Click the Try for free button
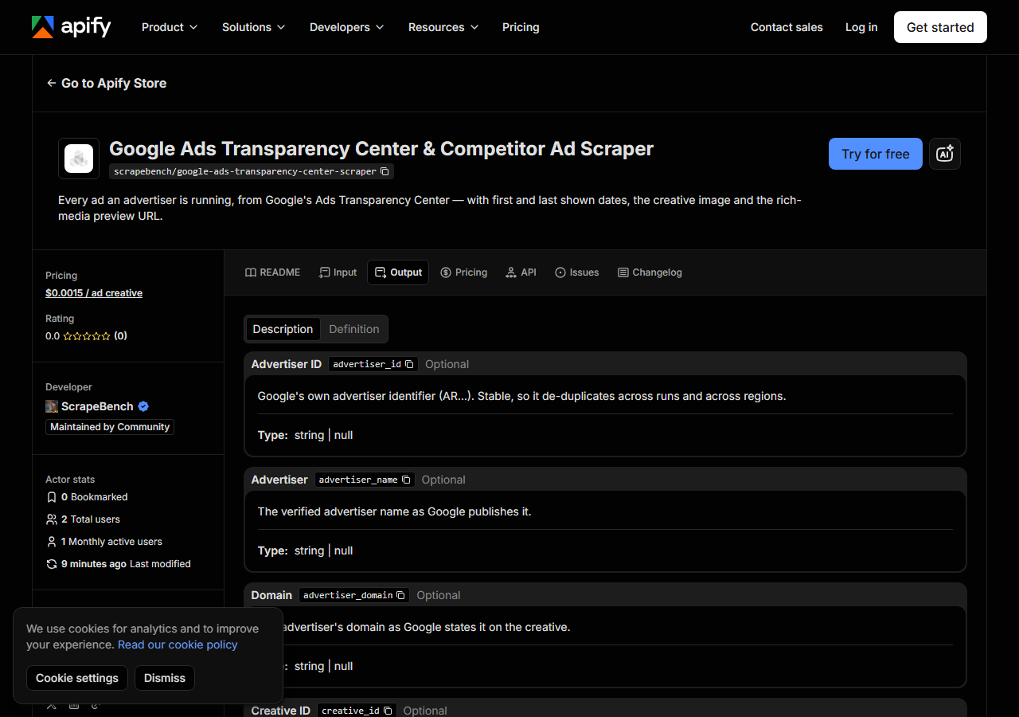 pyautogui.click(x=876, y=154)
